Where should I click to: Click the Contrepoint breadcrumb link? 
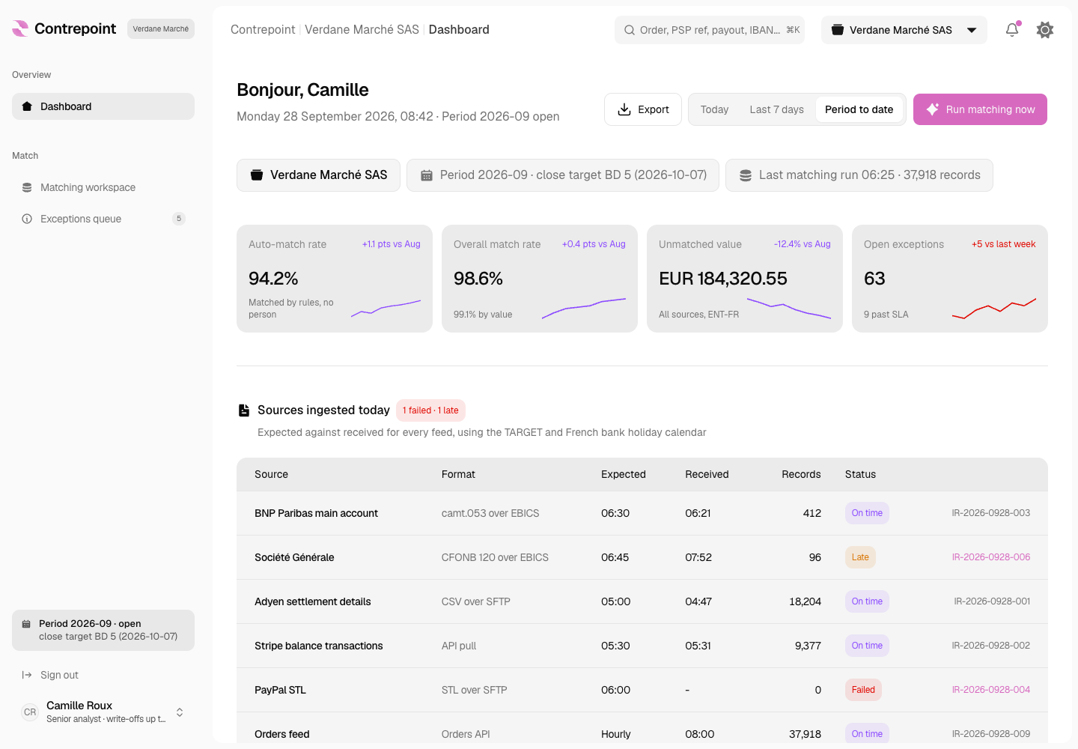263,29
